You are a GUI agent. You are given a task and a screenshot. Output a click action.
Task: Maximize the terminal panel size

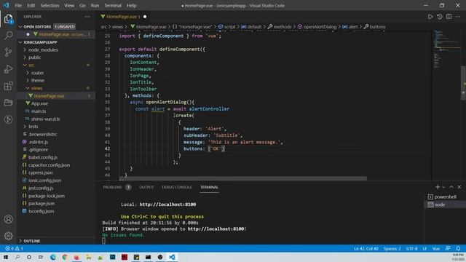pyautogui.click(x=451, y=187)
